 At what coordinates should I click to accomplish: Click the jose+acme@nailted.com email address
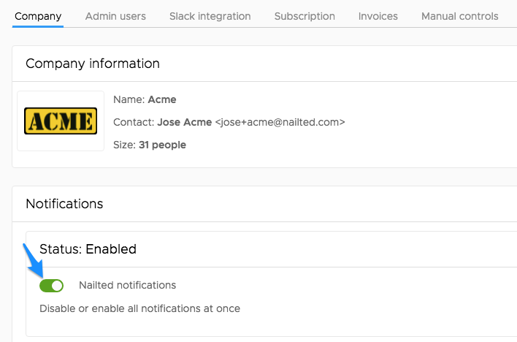pyautogui.click(x=280, y=122)
